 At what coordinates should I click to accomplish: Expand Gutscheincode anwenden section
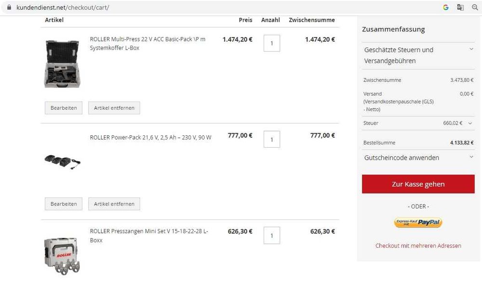pos(471,157)
